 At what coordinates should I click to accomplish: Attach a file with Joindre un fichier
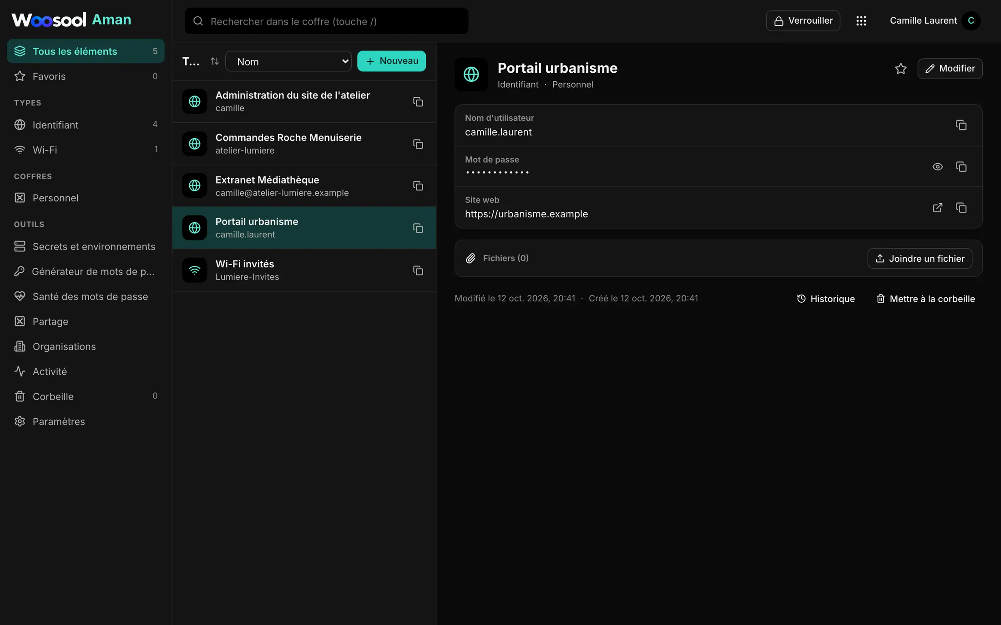click(920, 258)
